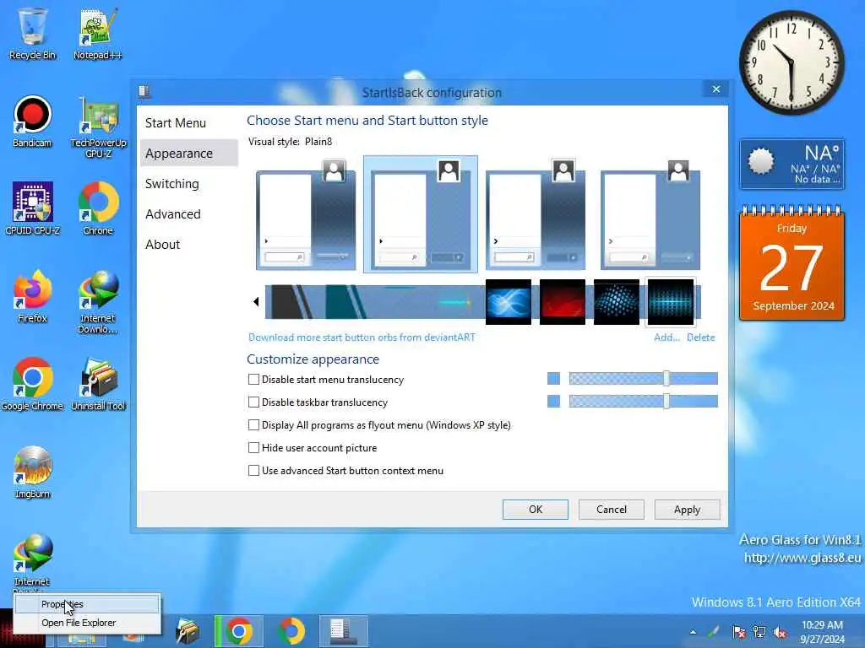Viewport: 865px width, 648px height.
Task: Launch the Google Chrome desktop shortcut
Action: pos(33,384)
